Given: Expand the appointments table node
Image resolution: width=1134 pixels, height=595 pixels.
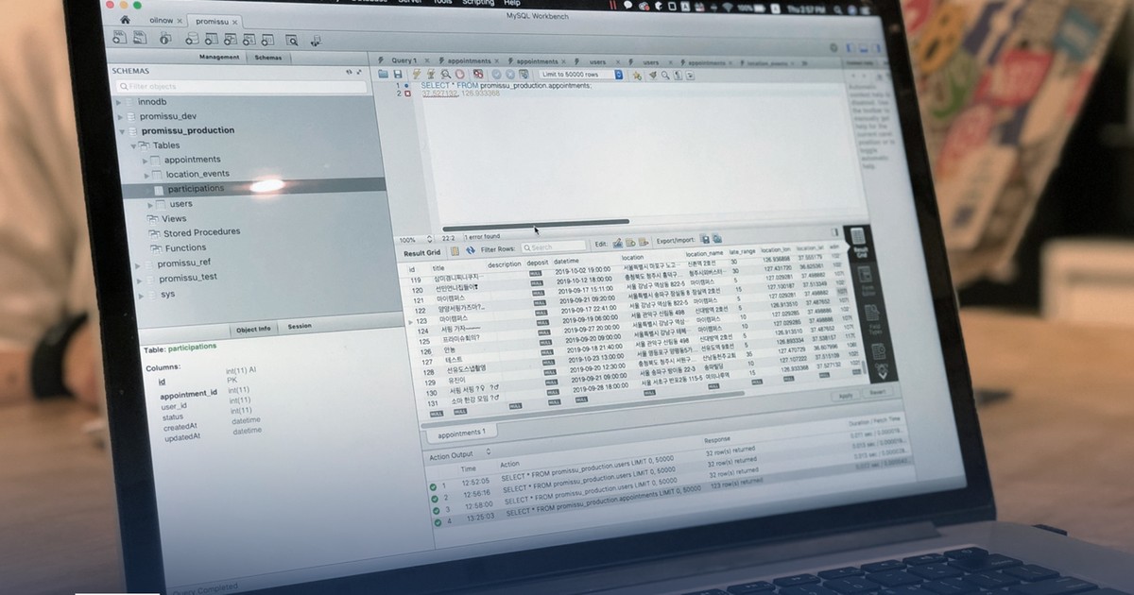Looking at the screenshot, I should click(x=146, y=160).
